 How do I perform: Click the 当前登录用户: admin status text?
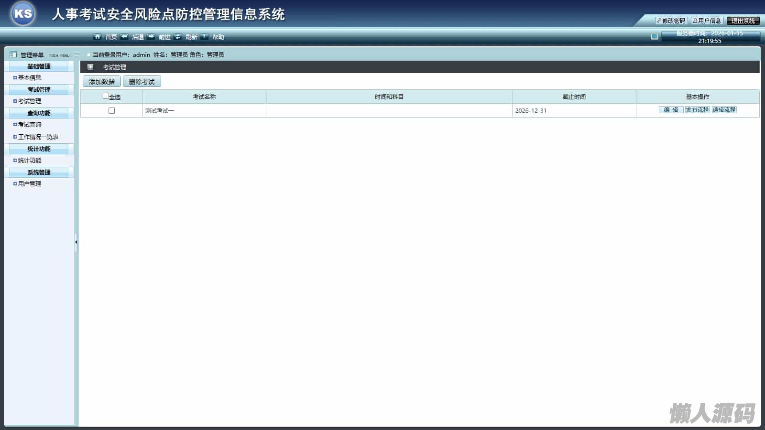coord(121,55)
